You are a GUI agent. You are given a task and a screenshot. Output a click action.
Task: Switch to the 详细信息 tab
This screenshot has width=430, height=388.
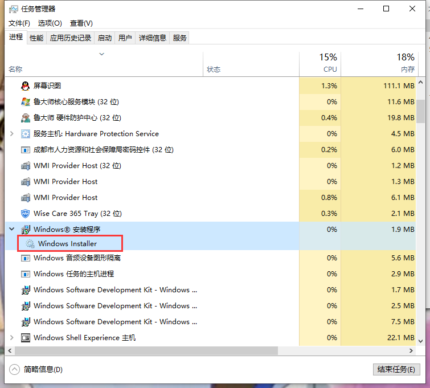click(153, 38)
